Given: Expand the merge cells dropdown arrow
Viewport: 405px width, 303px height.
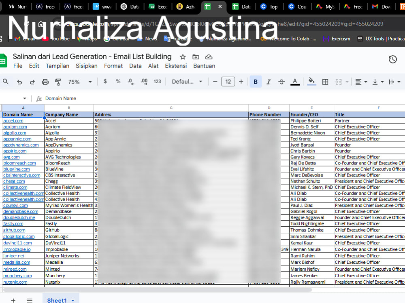Looking at the screenshot, I should pos(347,82).
